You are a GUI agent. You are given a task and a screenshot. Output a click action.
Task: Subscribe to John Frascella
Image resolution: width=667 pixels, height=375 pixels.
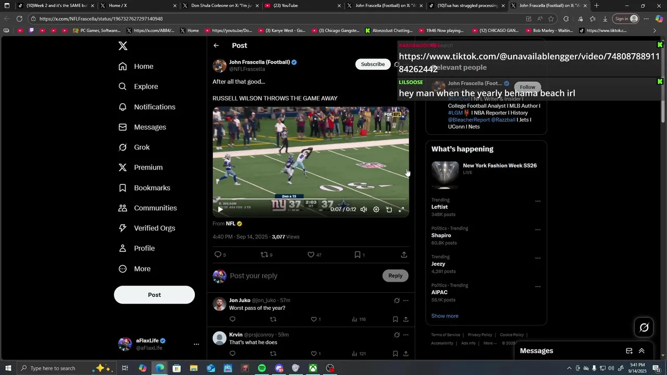pos(373,64)
